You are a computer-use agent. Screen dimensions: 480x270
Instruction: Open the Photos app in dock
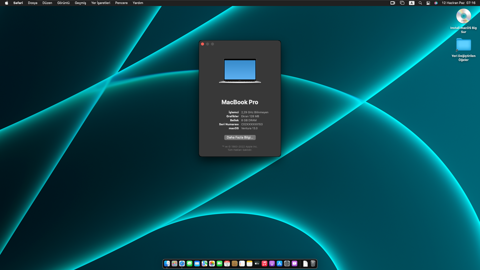click(x=212, y=263)
